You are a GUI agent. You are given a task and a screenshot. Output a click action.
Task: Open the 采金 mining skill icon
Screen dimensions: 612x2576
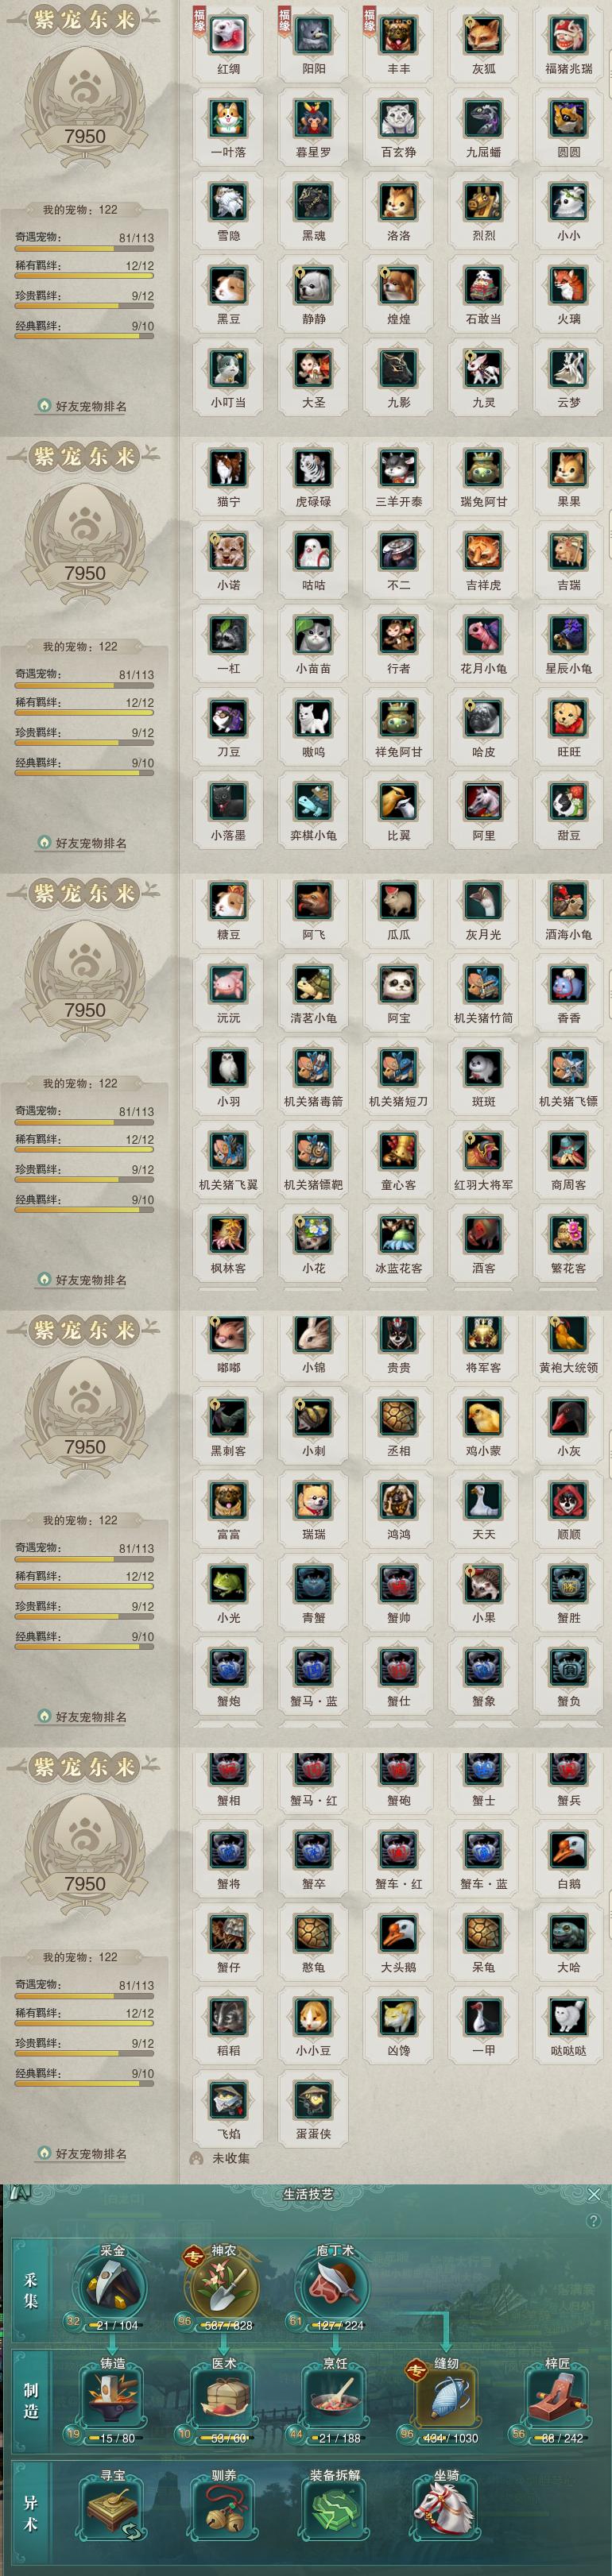[112, 2286]
